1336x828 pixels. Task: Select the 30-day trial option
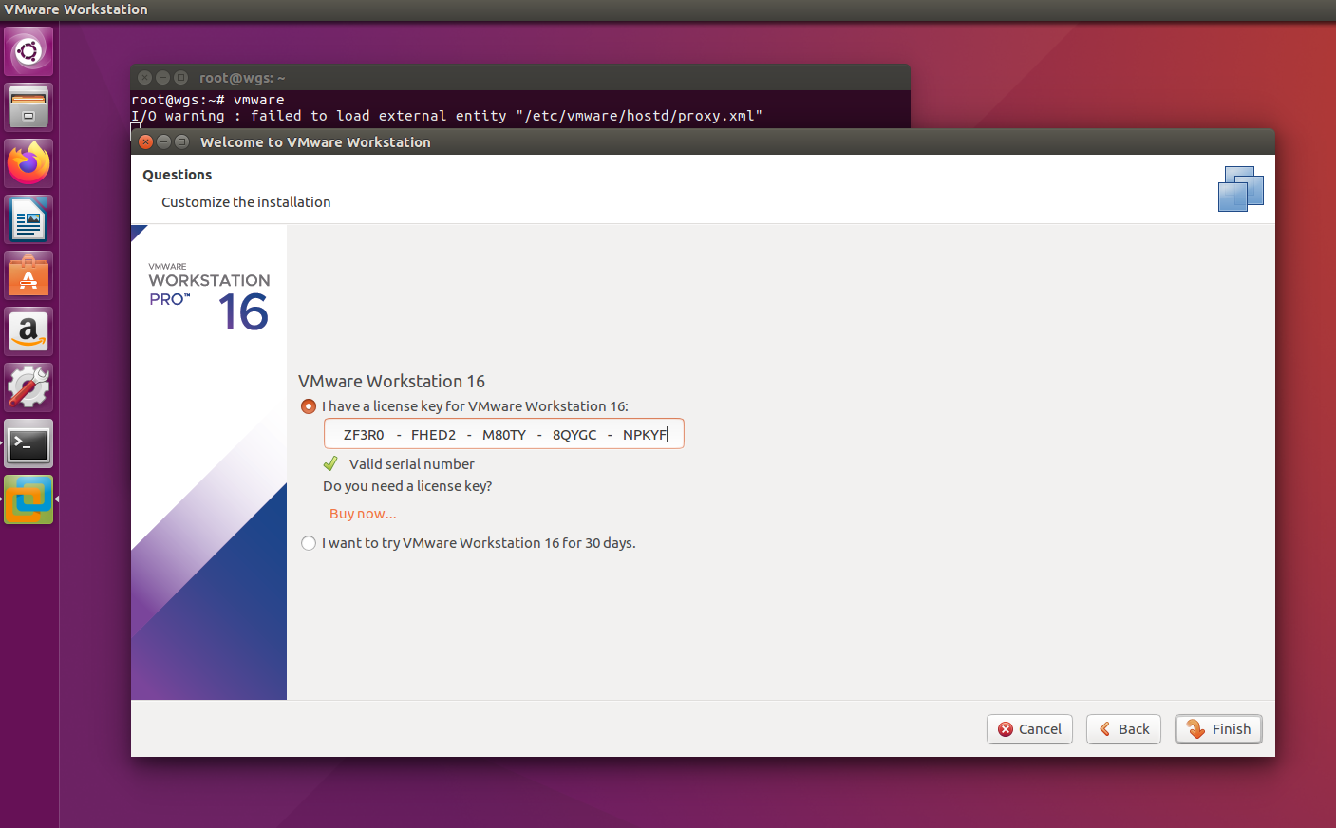pyautogui.click(x=309, y=543)
